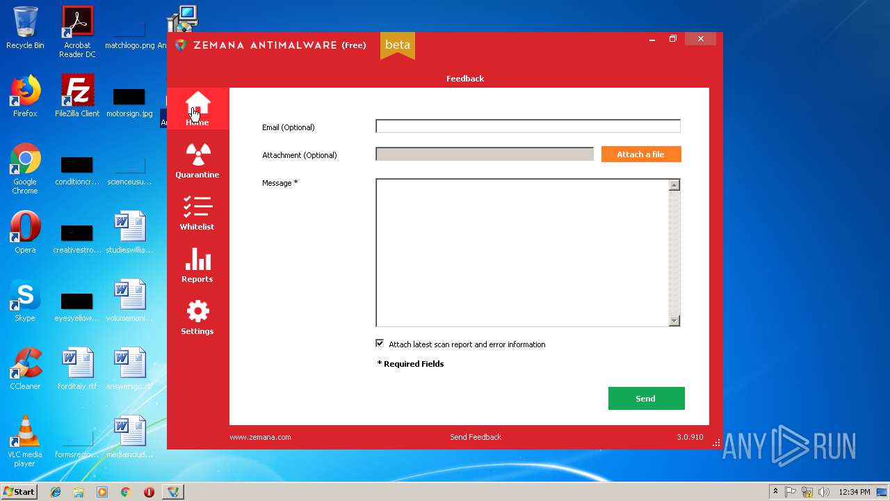
Task: Select the CCleaner desktop shortcut
Action: 25,369
